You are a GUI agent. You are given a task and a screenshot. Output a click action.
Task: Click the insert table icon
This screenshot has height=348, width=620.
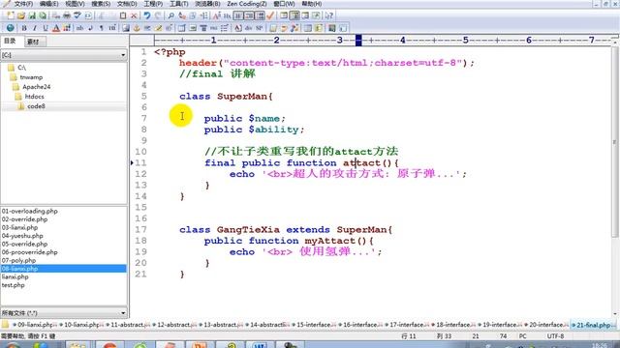(x=181, y=28)
